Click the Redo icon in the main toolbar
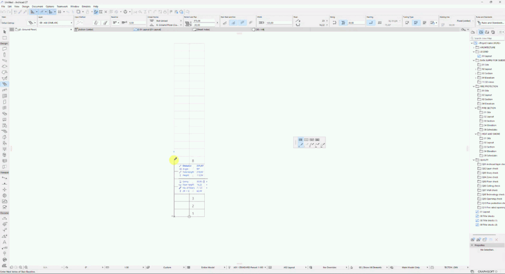Screen dimensions: 505x274 pos(9,12)
